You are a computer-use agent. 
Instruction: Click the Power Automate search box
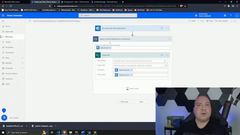pos(108,15)
